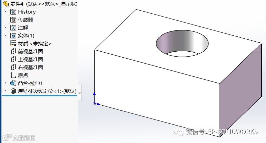Click the 原点 origin icon
This screenshot has width=266, height=143.
(13, 75)
